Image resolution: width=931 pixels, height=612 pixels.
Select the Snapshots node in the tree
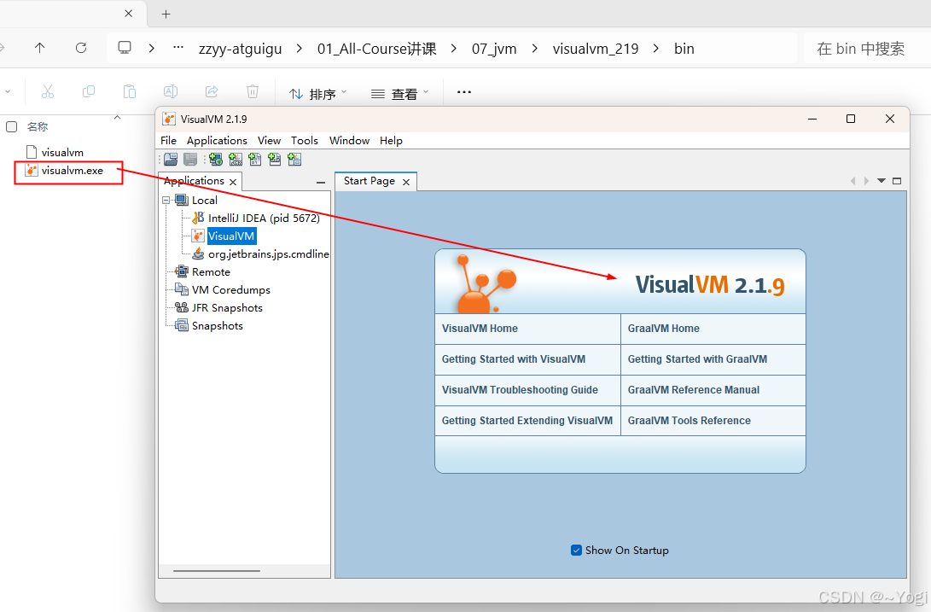(218, 325)
